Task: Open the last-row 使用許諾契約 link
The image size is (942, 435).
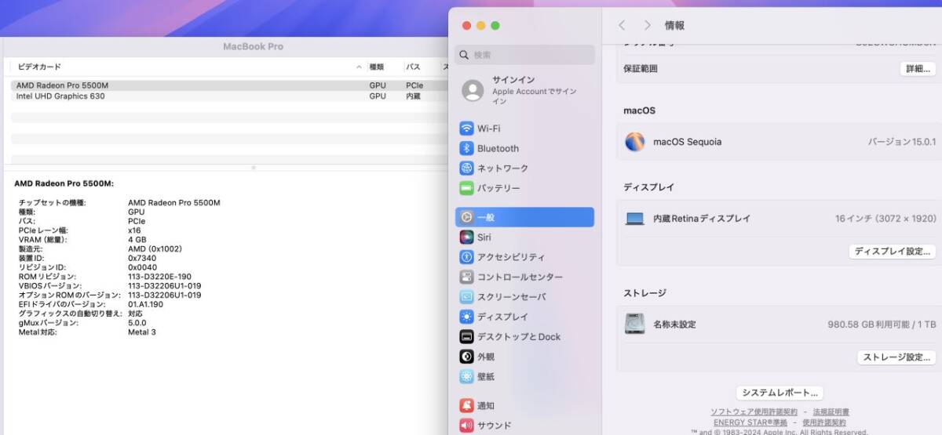Action: tap(824, 422)
